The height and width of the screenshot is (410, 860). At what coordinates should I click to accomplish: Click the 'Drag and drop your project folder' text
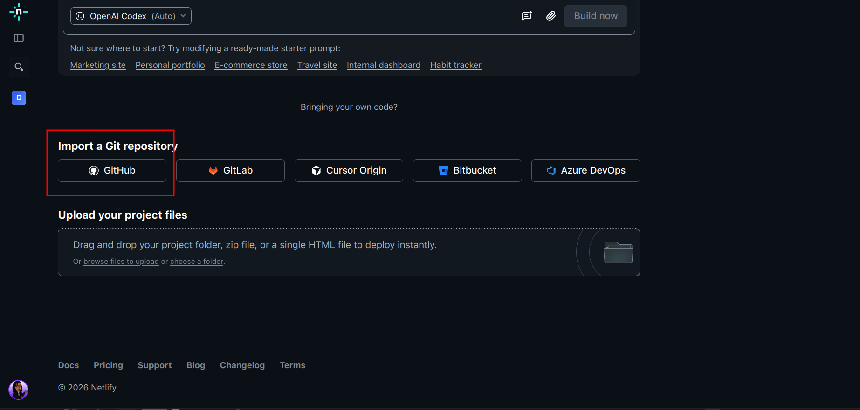(255, 245)
